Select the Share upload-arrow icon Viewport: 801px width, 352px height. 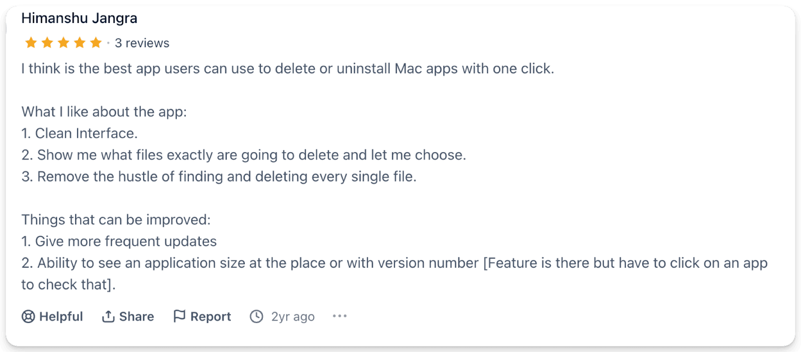coord(109,316)
